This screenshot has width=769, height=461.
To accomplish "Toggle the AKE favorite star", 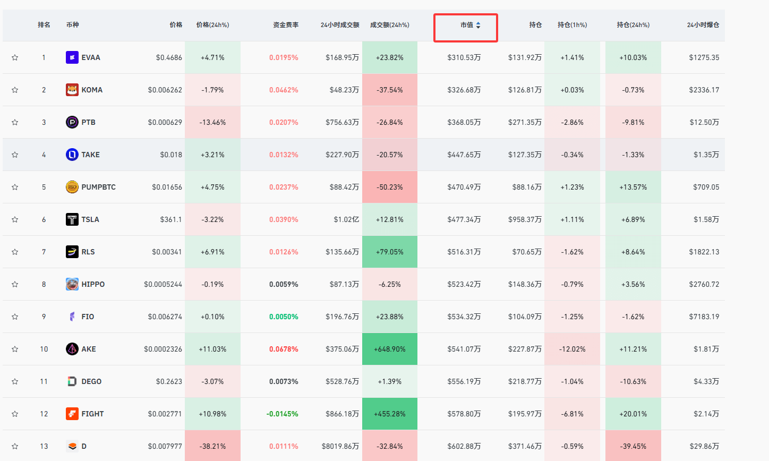I will [x=15, y=349].
